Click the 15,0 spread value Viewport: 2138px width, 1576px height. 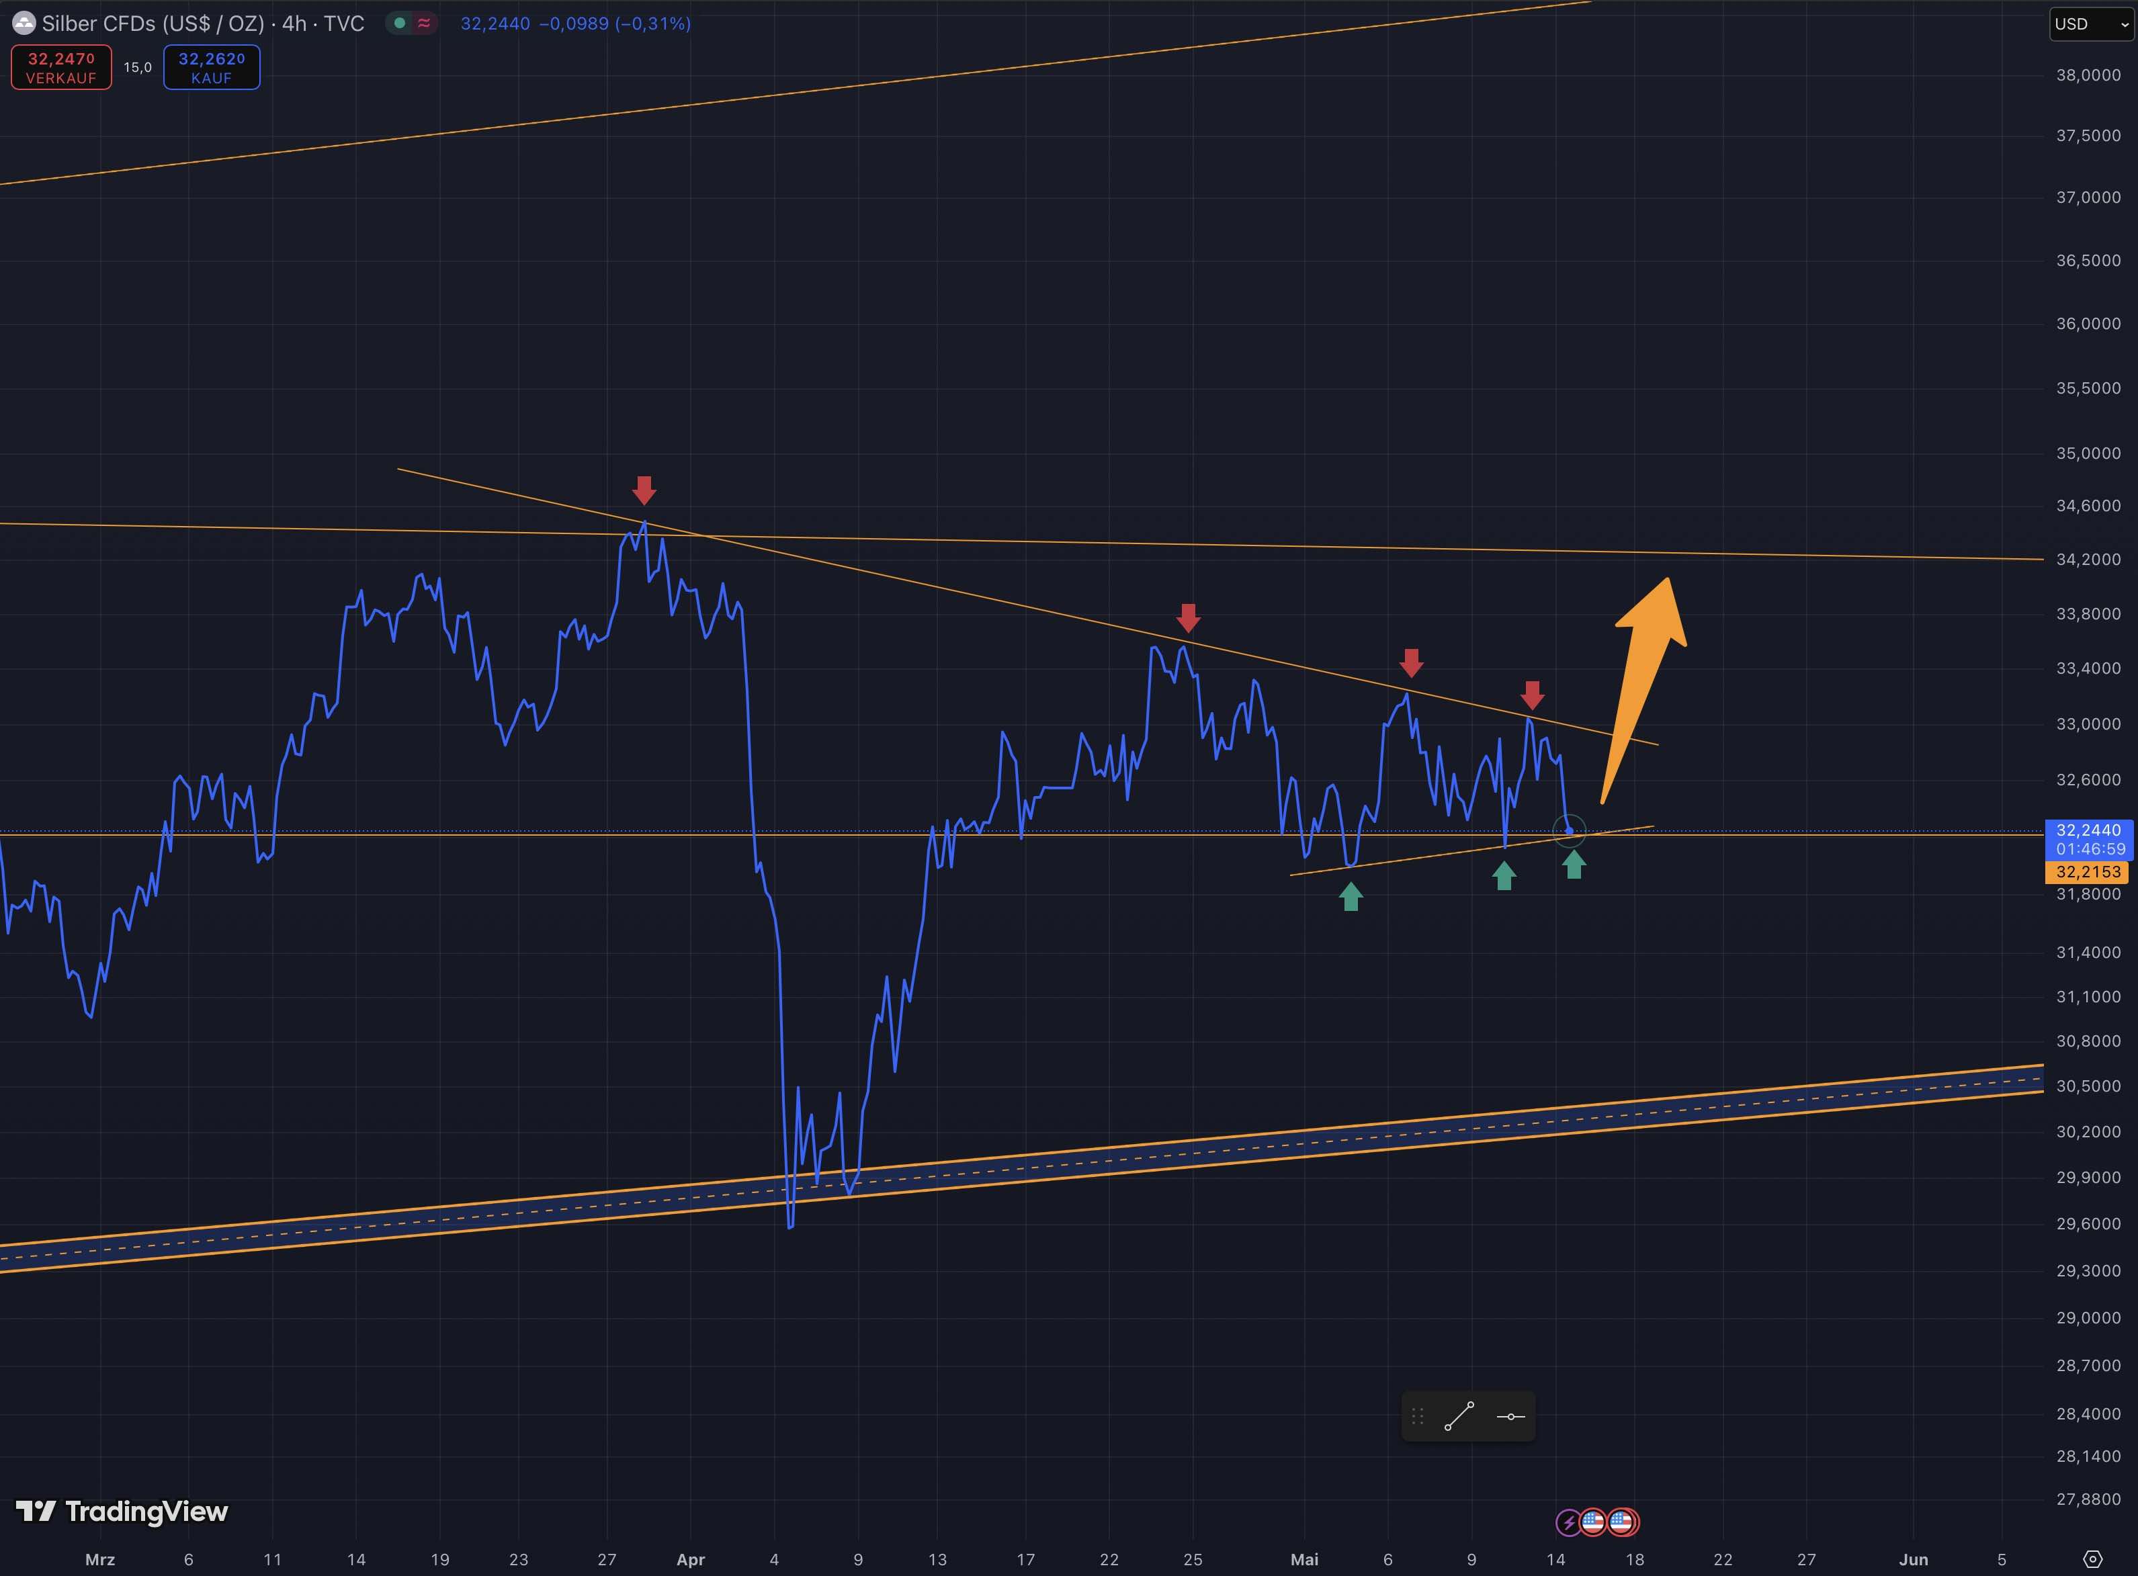137,67
